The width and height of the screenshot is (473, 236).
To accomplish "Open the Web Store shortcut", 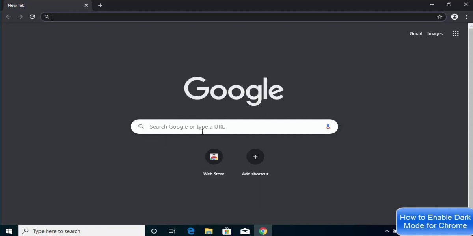I will click(x=214, y=157).
